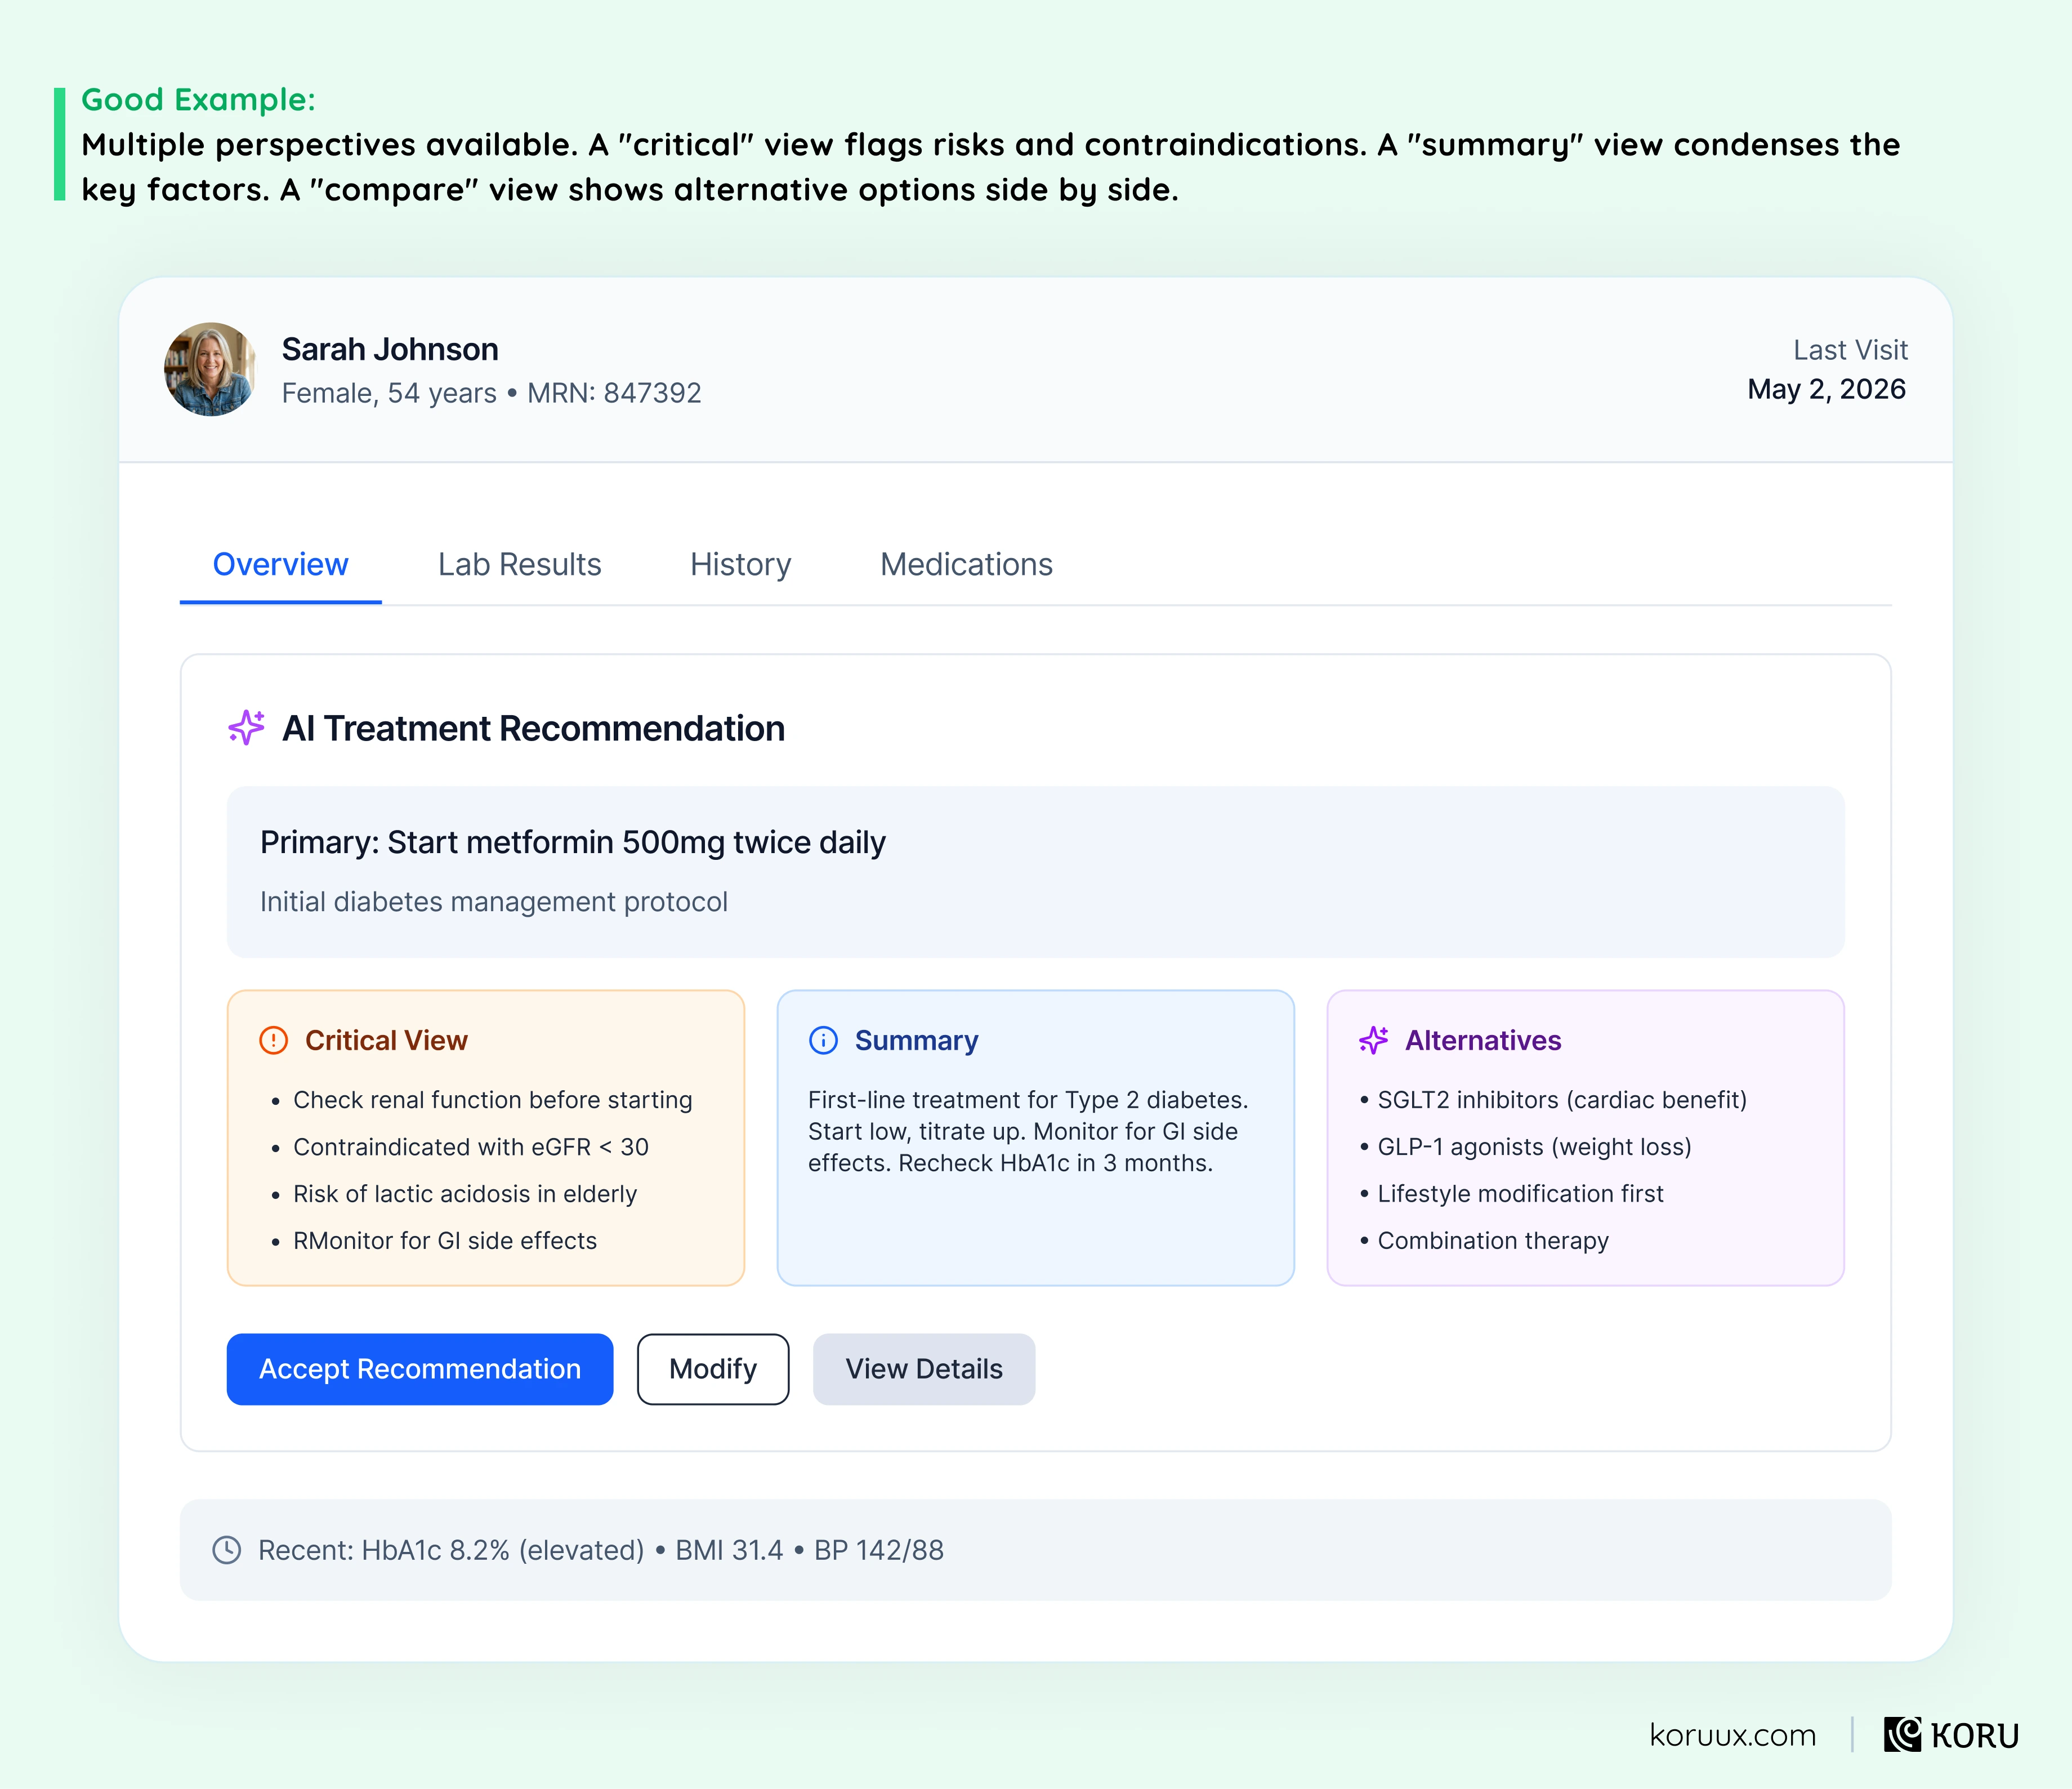This screenshot has width=2072, height=1789.
Task: Click the Last Visit date May 2, 2026
Action: click(1827, 389)
